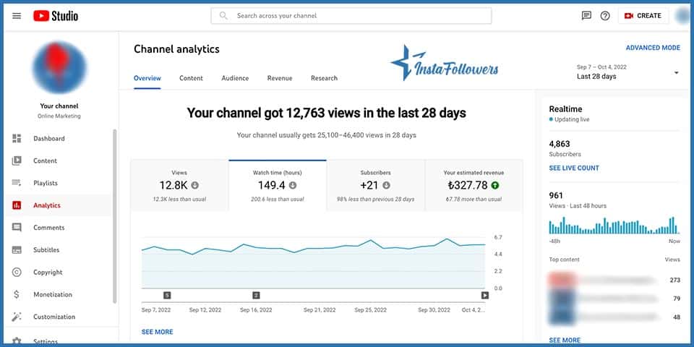Click the search across your channel field
694x347 pixels.
tap(351, 16)
